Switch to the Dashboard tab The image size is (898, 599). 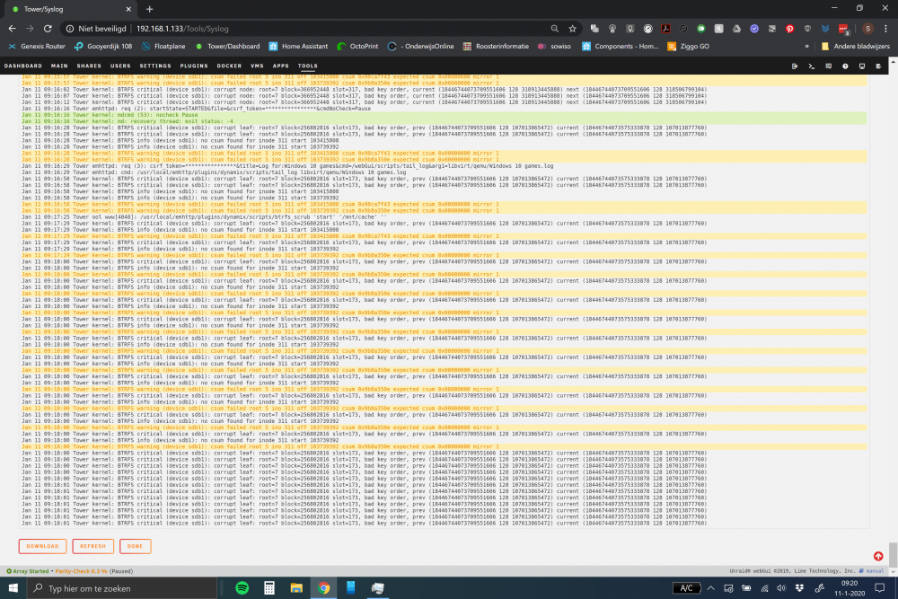(x=23, y=66)
